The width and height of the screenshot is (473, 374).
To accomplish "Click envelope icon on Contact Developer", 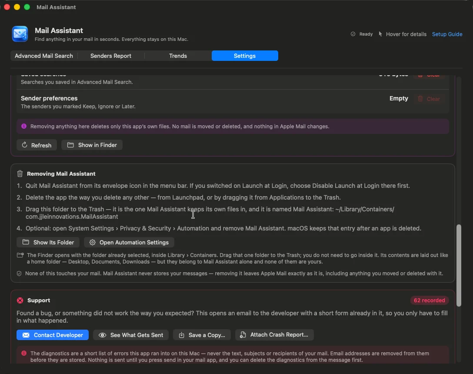I will [x=26, y=335].
